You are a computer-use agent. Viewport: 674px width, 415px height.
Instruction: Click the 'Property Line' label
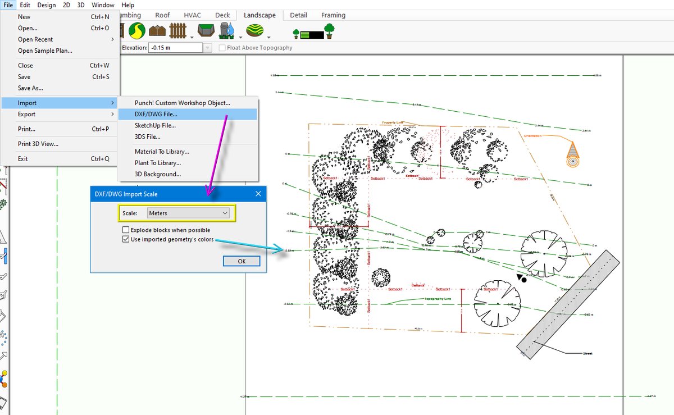(393, 122)
